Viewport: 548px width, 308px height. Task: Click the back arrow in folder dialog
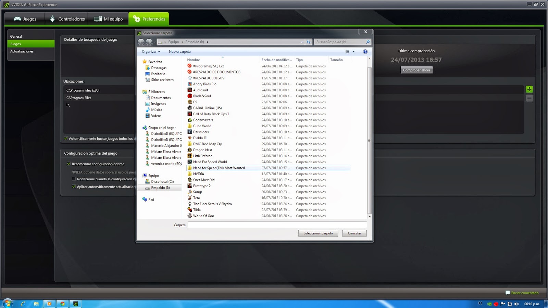141,42
